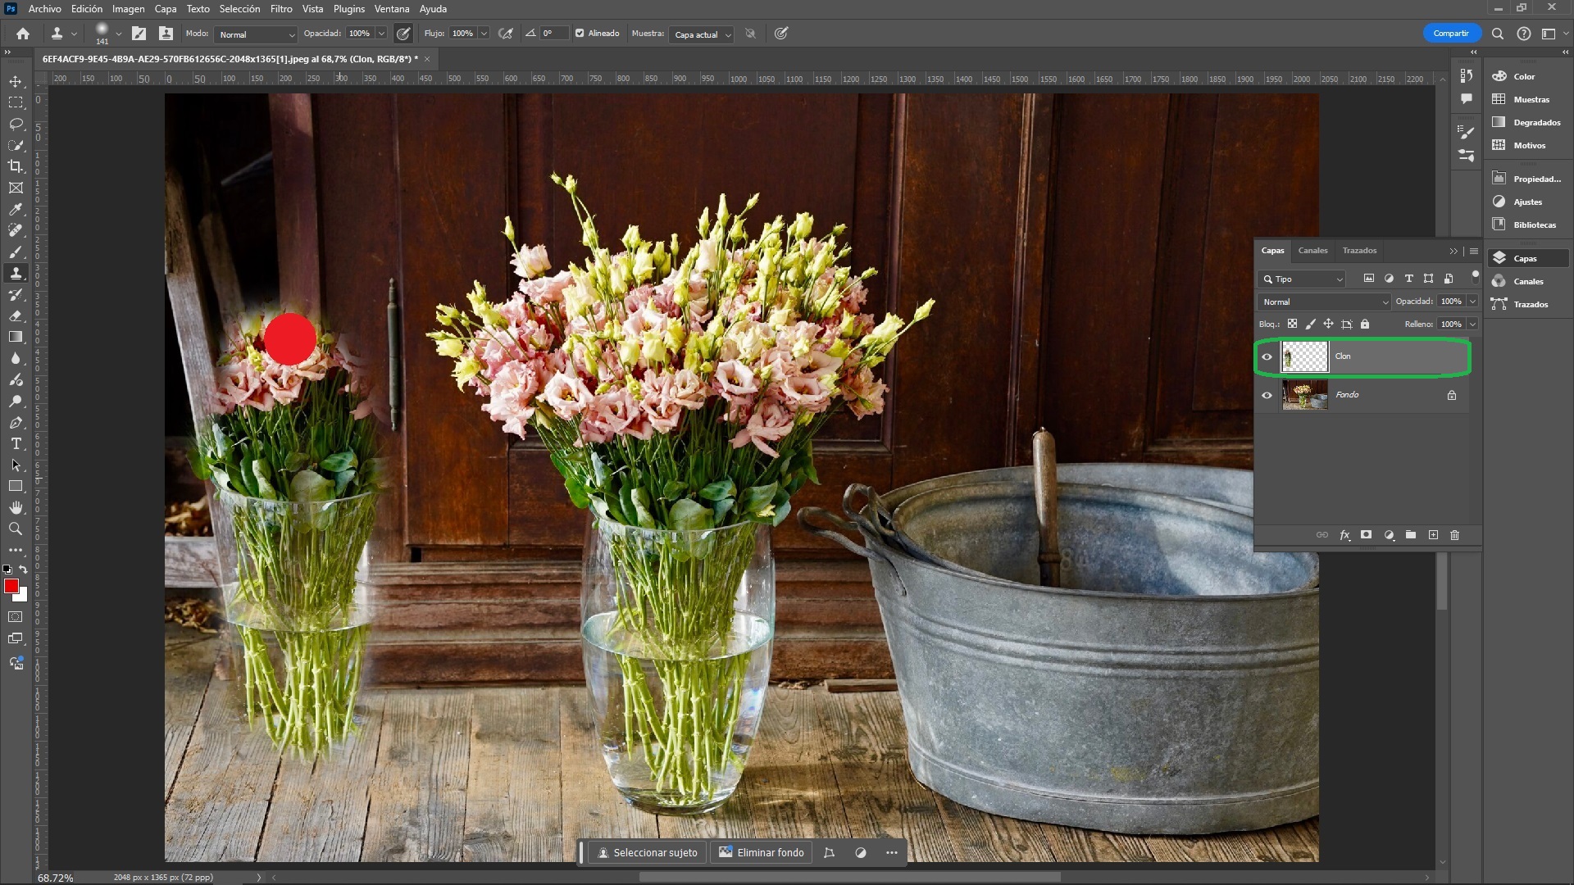Open the search icon near Compartir
Viewport: 1574px width, 885px height.
(1498, 34)
